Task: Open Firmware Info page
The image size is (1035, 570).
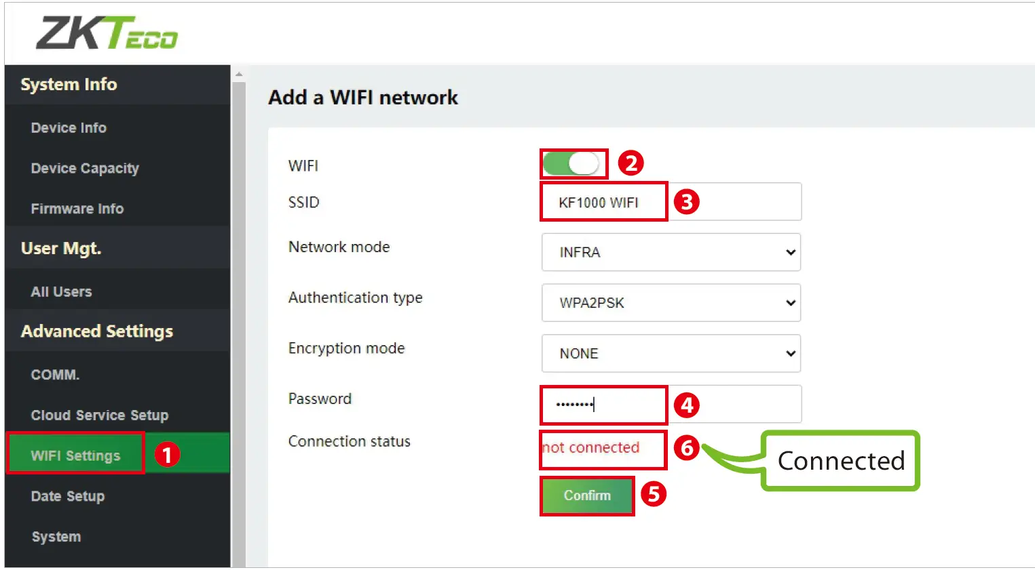Action: (77, 209)
